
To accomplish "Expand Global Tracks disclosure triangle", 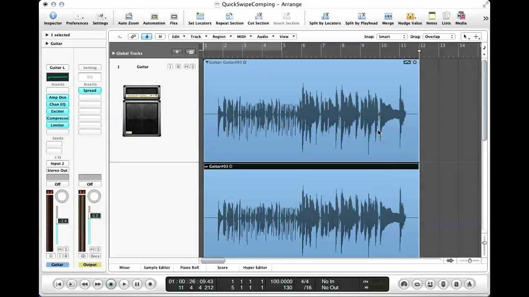I will click(x=114, y=53).
